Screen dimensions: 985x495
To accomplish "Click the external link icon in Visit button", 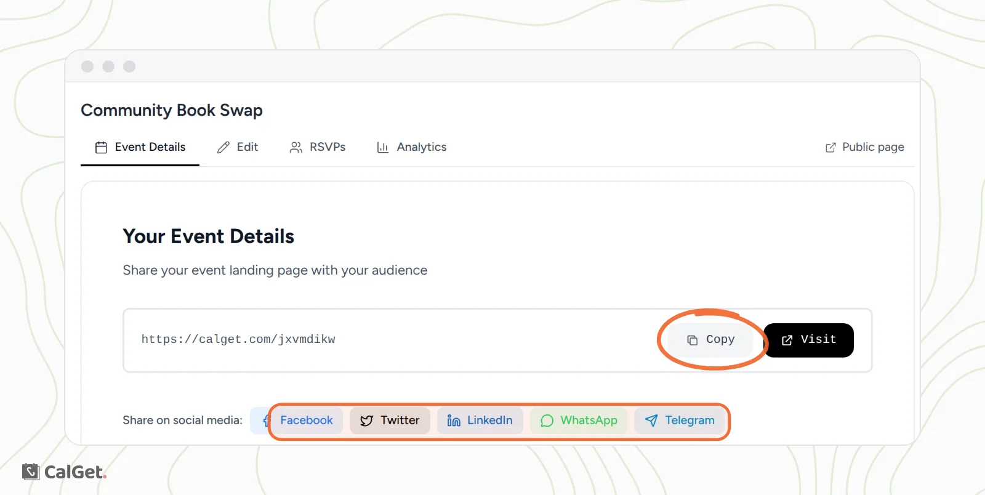I will click(787, 340).
